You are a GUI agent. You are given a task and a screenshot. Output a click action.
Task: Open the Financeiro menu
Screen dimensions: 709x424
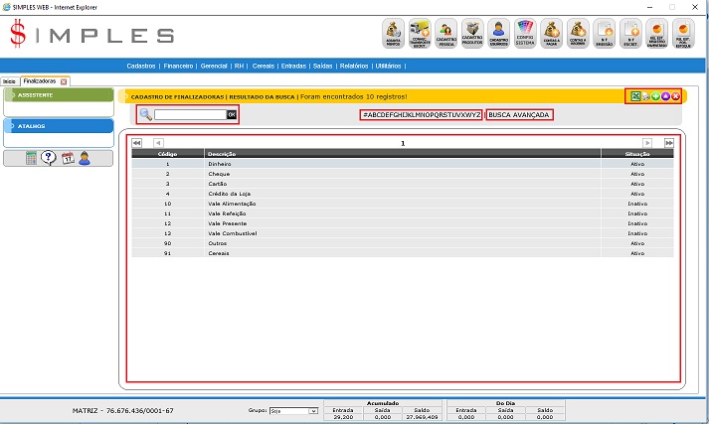[178, 66]
